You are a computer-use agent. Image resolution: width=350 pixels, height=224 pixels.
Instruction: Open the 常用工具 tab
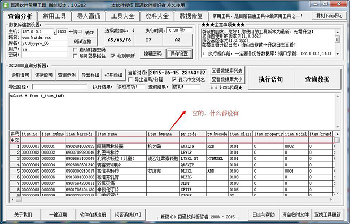(54, 16)
